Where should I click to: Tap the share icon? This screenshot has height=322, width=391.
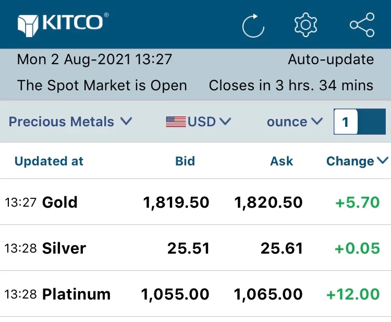click(x=362, y=25)
